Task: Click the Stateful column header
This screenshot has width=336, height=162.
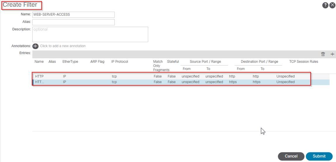Action: 173,62
